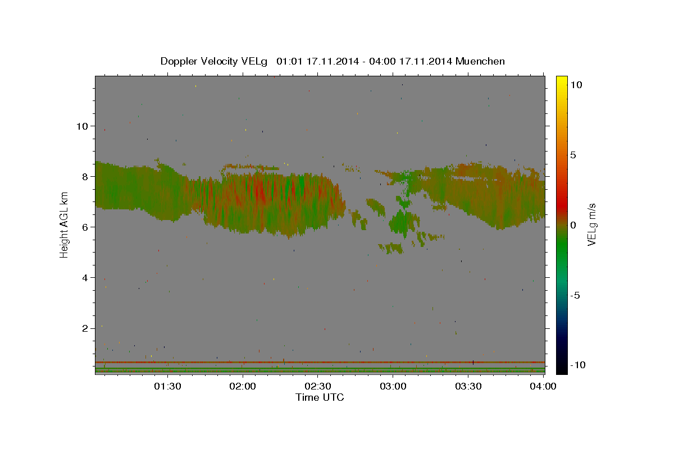Click the '01:30' time tick label

coord(167,386)
